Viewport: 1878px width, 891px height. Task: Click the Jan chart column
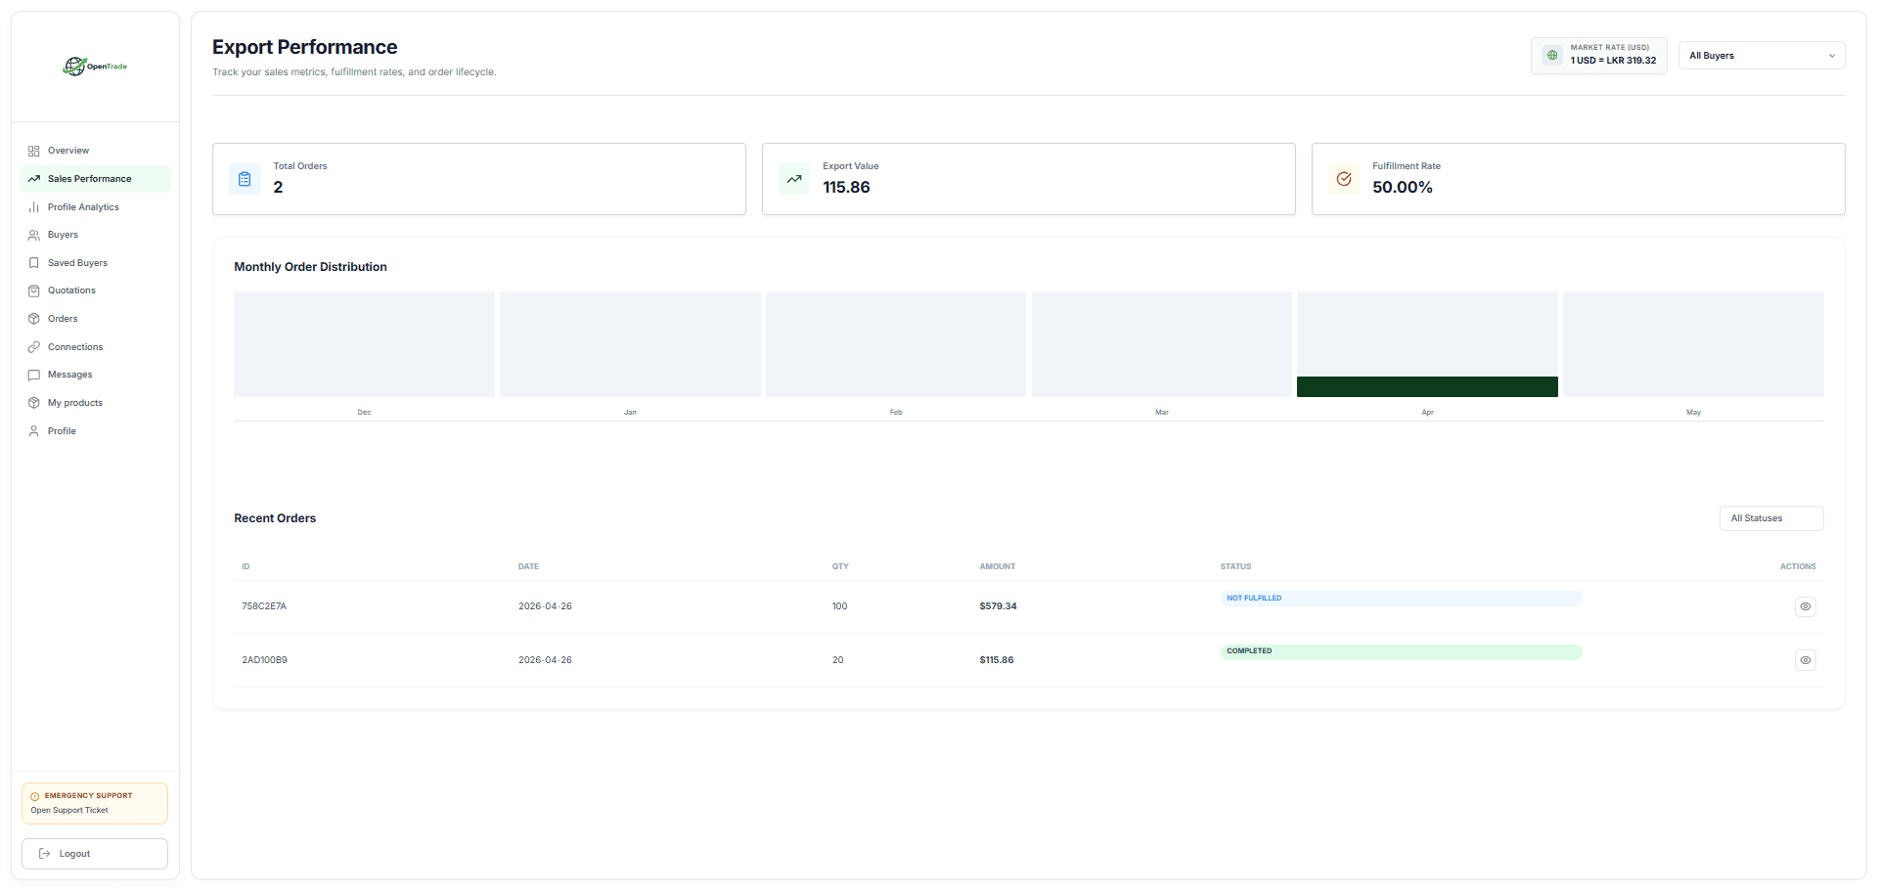pyautogui.click(x=630, y=344)
